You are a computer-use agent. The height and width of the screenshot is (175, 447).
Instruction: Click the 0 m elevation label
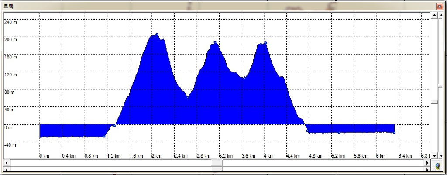tap(8, 128)
